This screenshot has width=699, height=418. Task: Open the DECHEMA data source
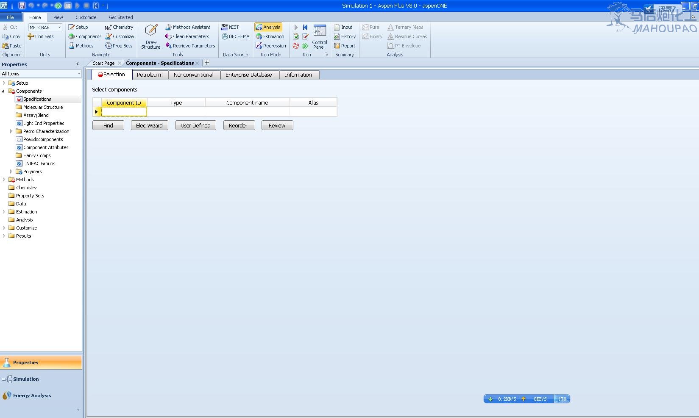pos(235,36)
